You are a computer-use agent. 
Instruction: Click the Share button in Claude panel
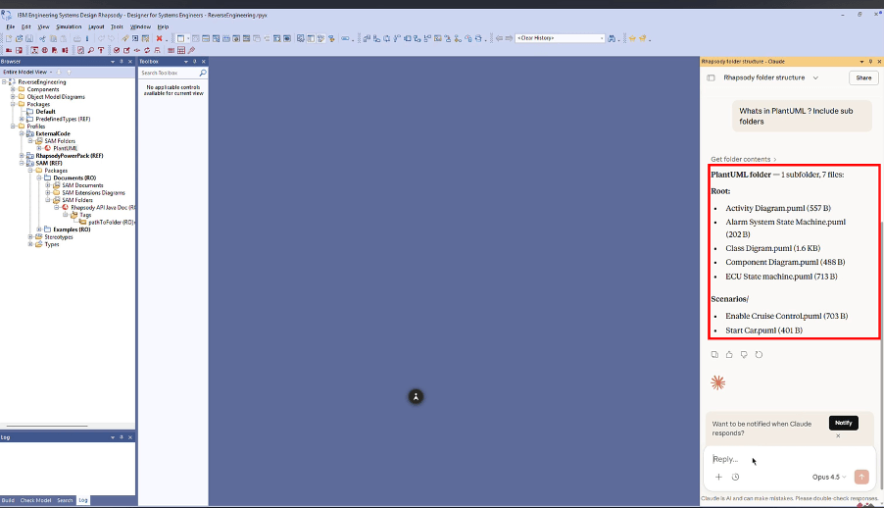pos(863,77)
